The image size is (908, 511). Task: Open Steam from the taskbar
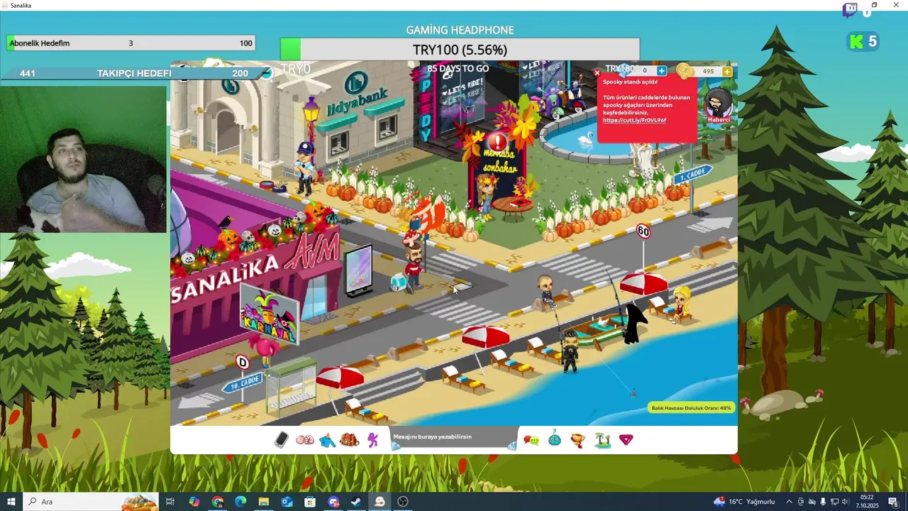point(356,502)
